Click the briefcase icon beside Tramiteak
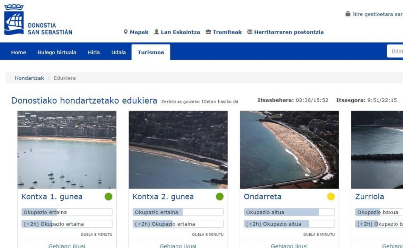The height and width of the screenshot is (248, 403). tap(208, 32)
